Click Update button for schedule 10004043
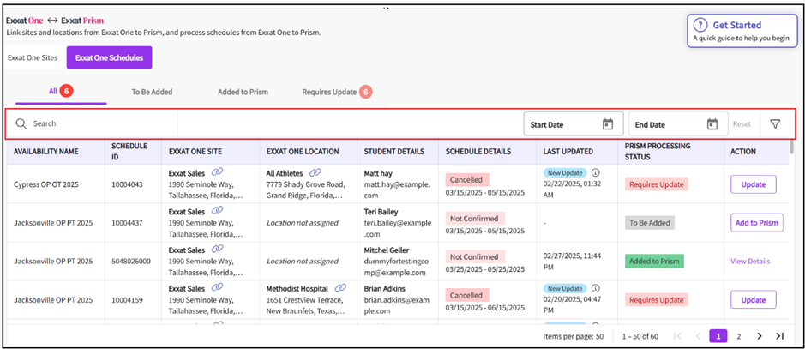Screen dimensions: 805x349 click(754, 184)
